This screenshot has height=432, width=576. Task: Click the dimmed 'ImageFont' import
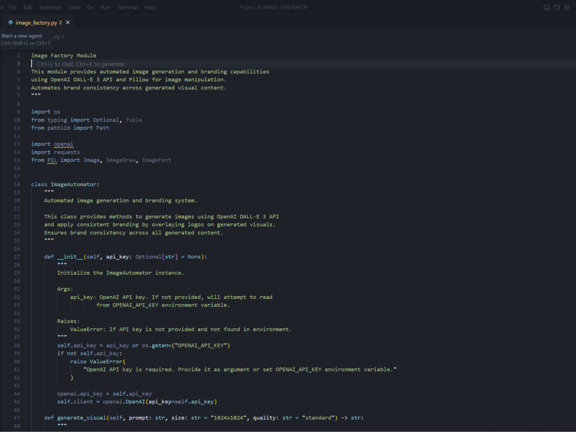[x=157, y=160]
